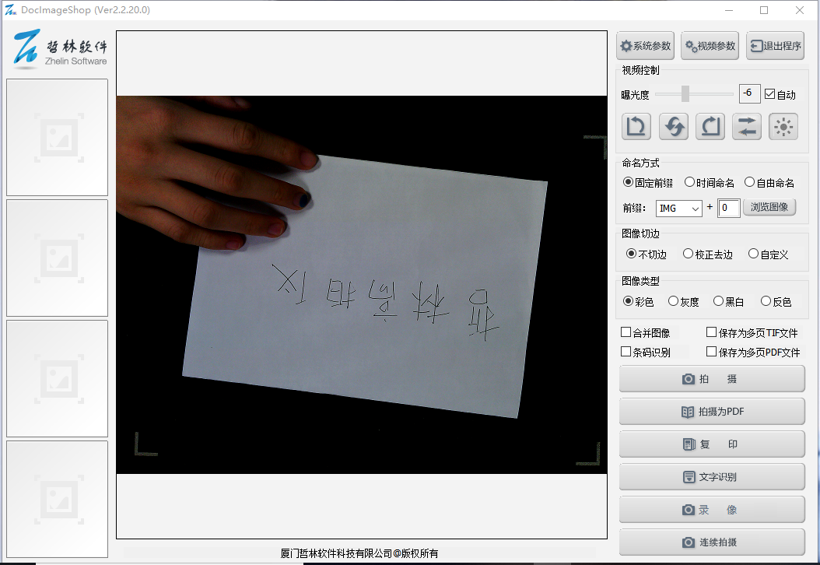Uncheck the 自动 auto exposure checkbox
Screen dimensions: 820x565
pos(770,94)
